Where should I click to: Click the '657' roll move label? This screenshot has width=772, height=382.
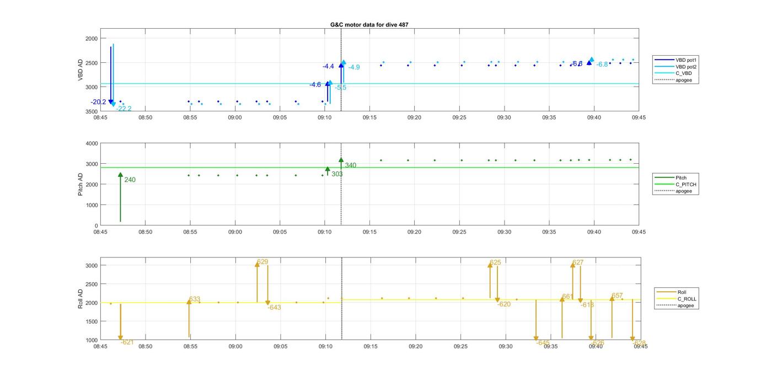(x=618, y=295)
